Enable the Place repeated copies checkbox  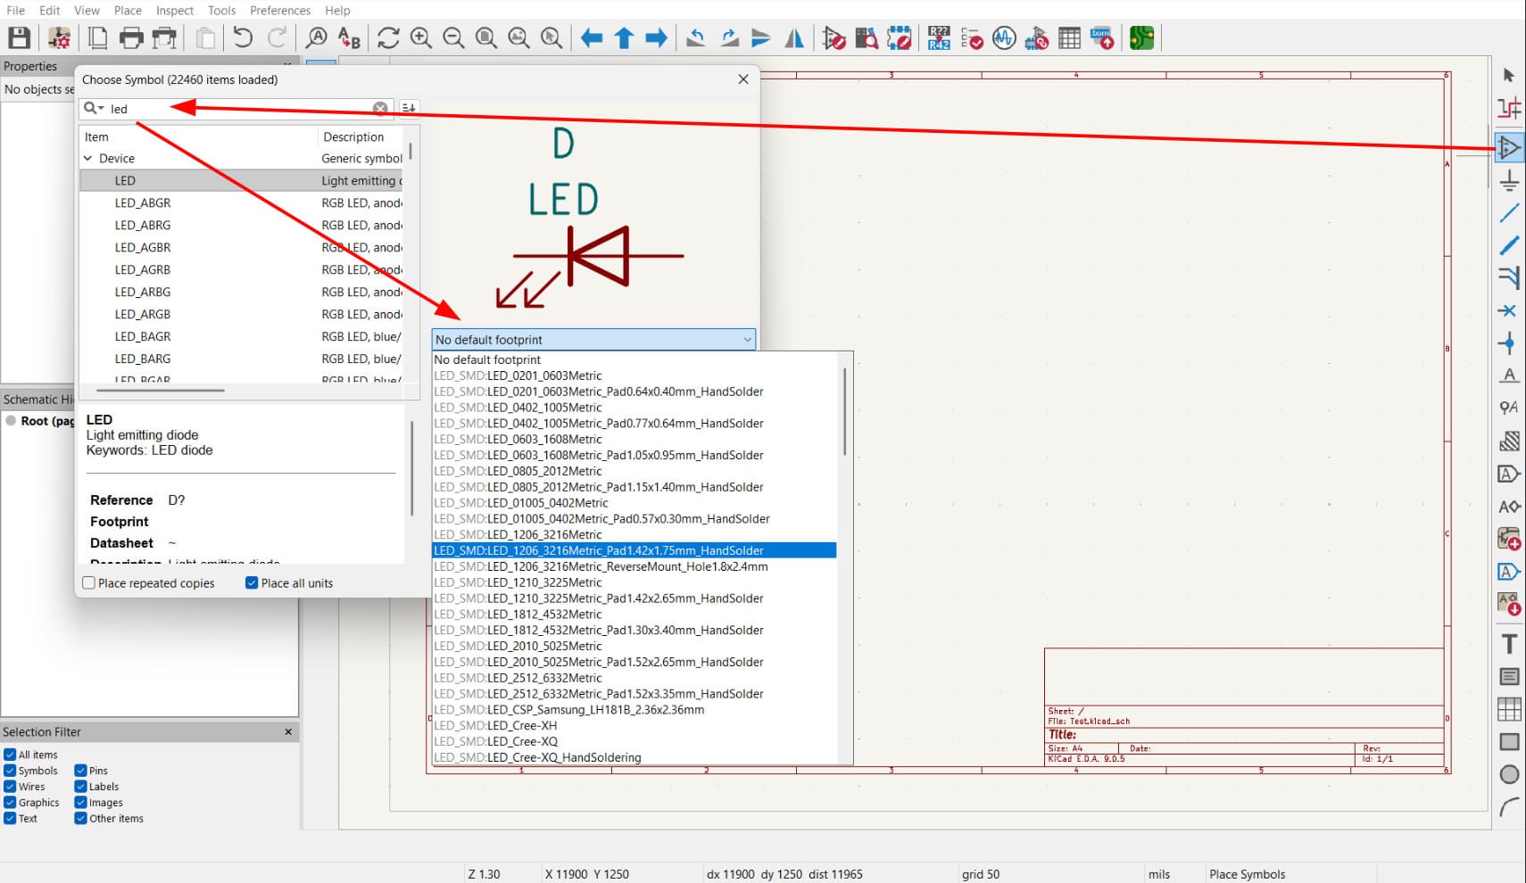[88, 582]
